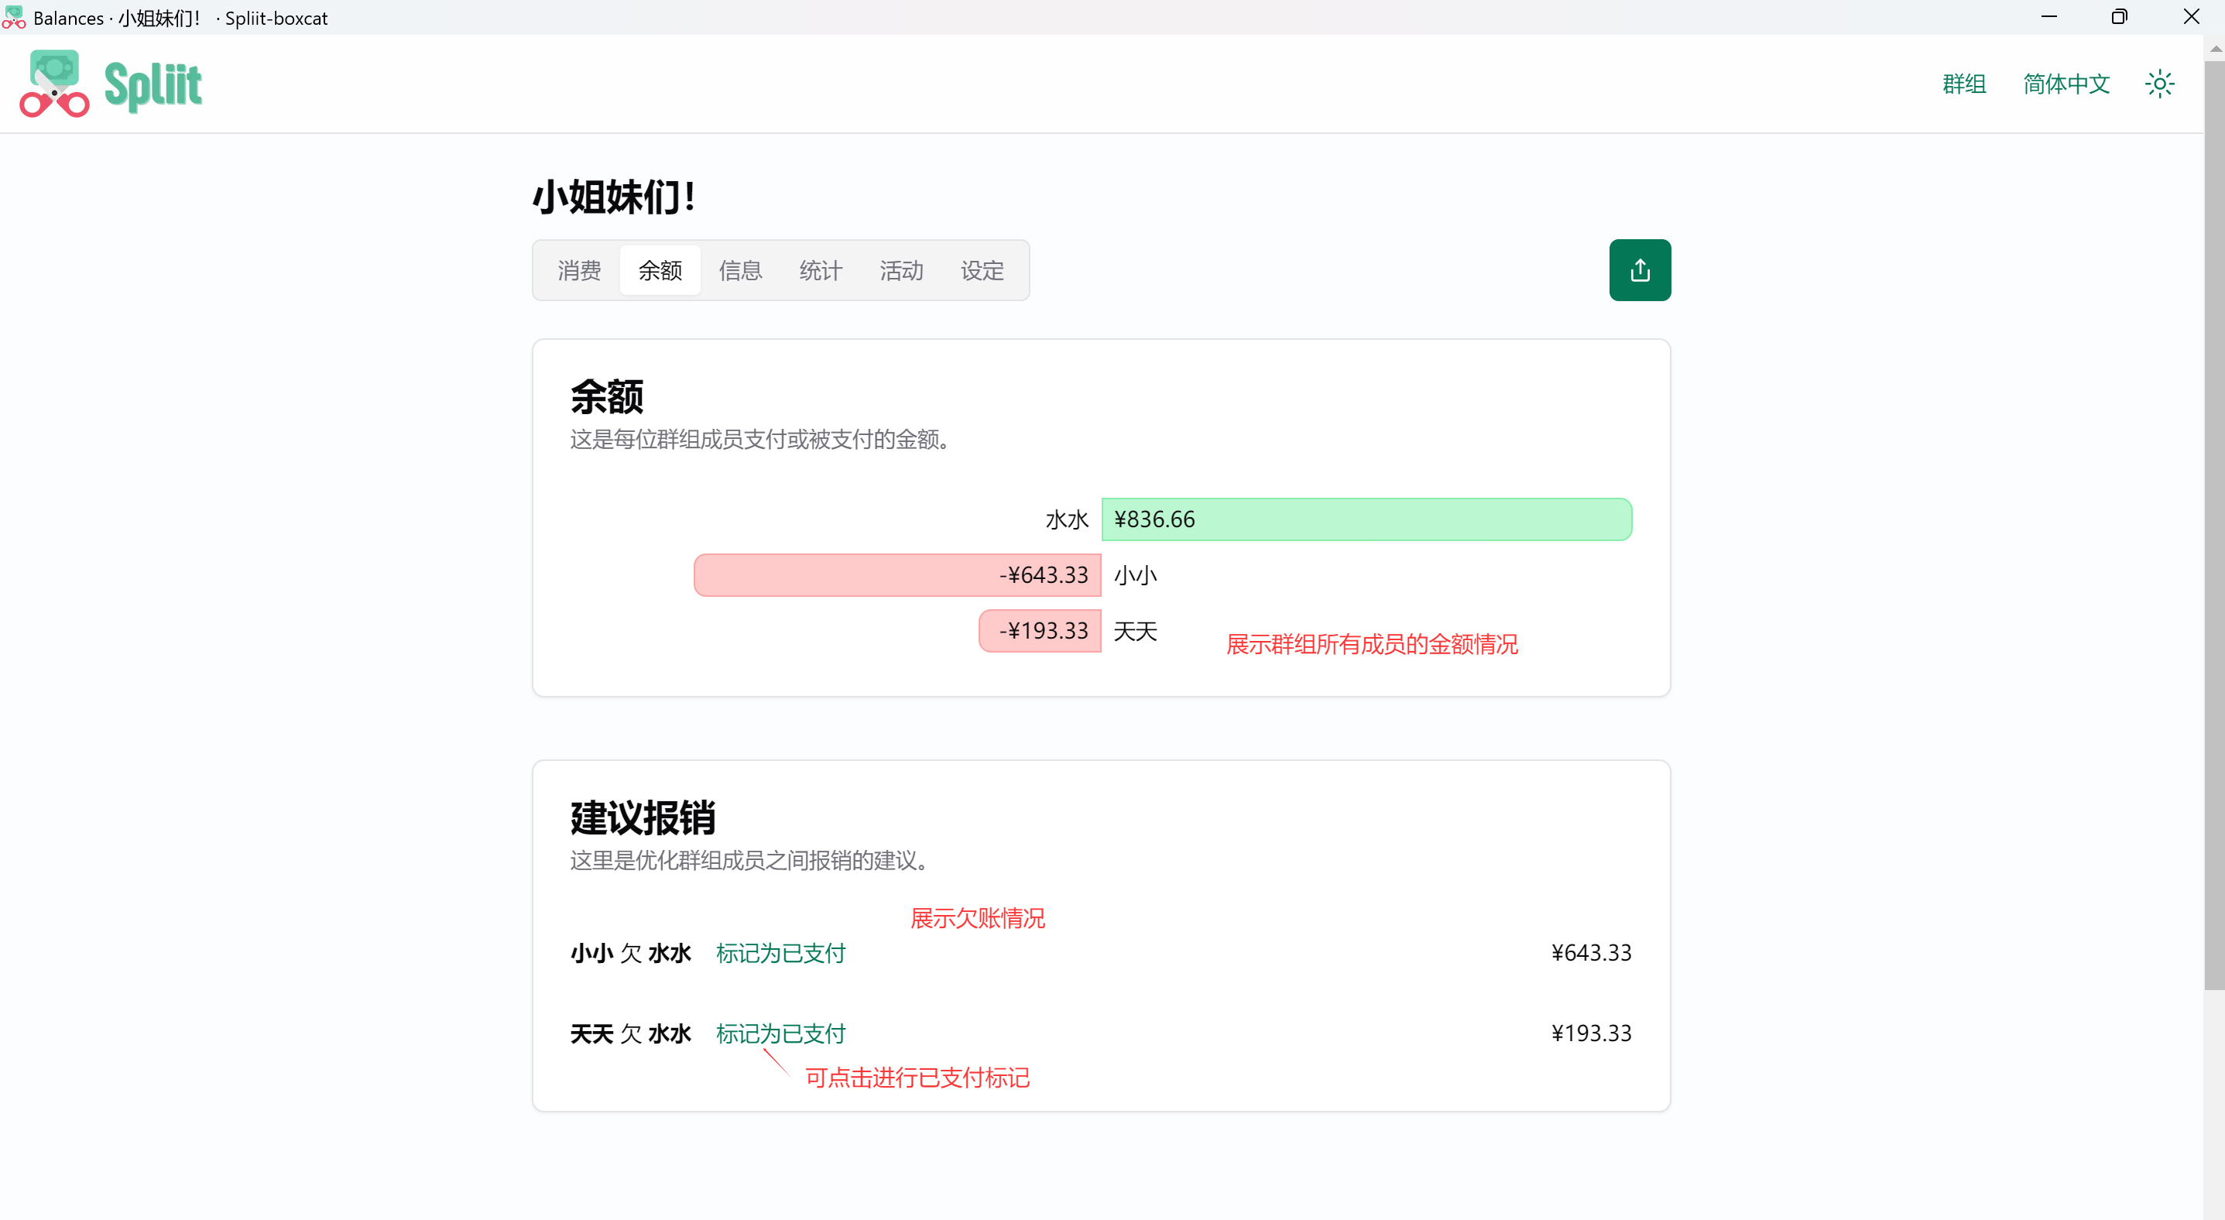
Task: Mark 天天 欠 水水 as paid
Action: coord(781,1033)
